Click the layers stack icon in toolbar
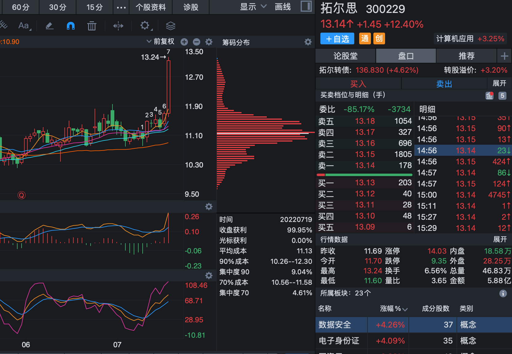The width and height of the screenshot is (512, 354). (x=170, y=26)
